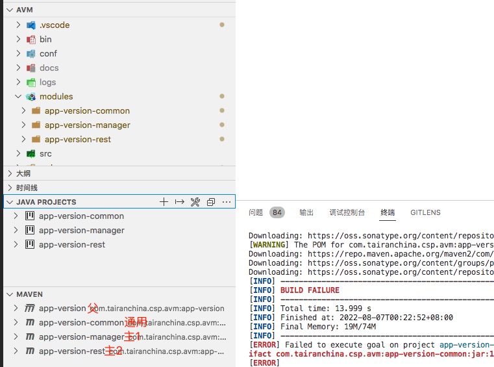This screenshot has width=494, height=367.
Task: Collapse the modules folder chevron
Action: 18,96
